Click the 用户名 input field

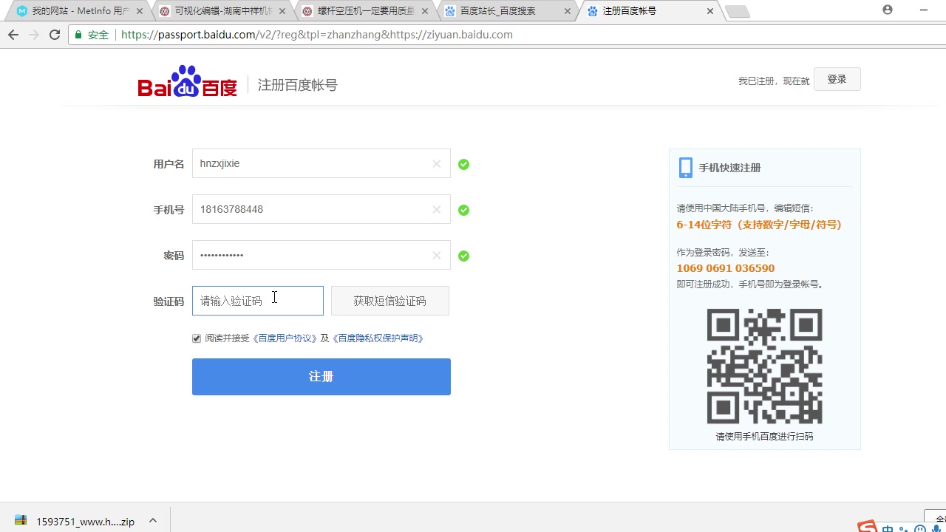click(321, 163)
